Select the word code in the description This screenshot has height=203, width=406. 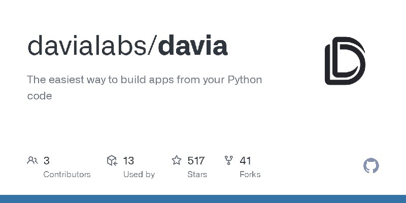[40, 96]
